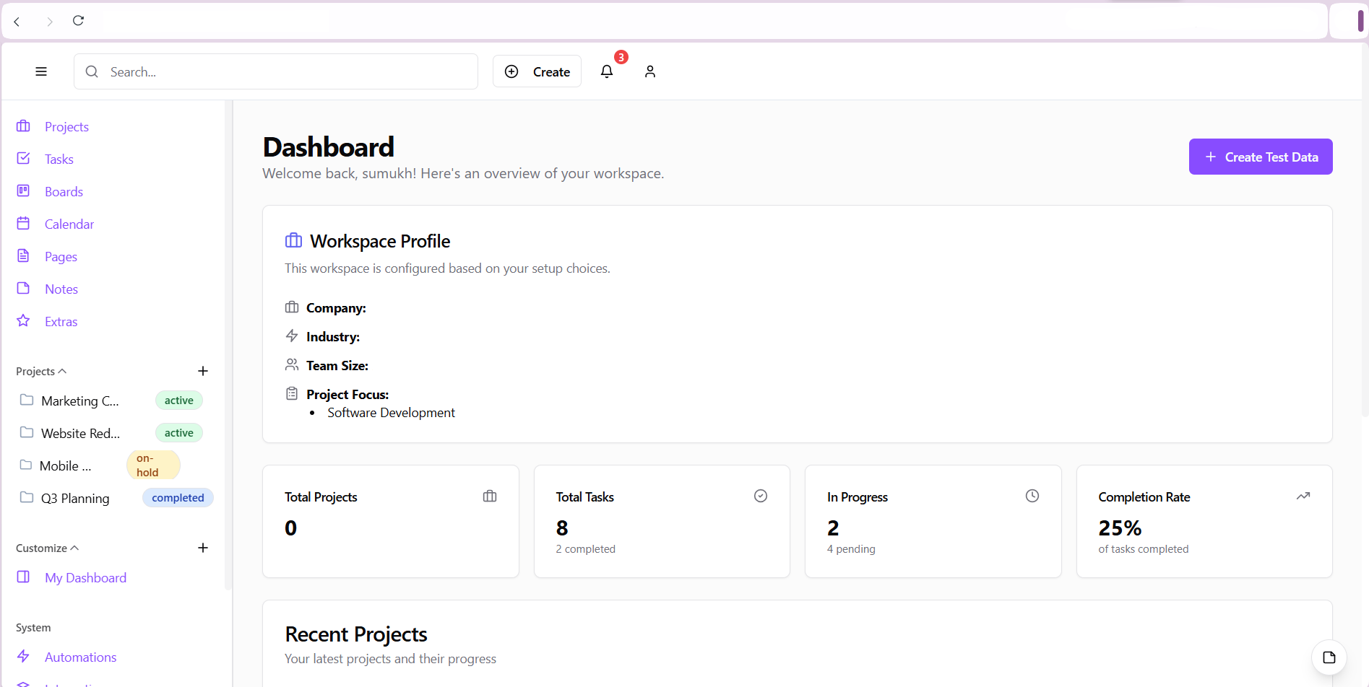Click the Calendar icon in sidebar
The image size is (1369, 687).
click(24, 223)
